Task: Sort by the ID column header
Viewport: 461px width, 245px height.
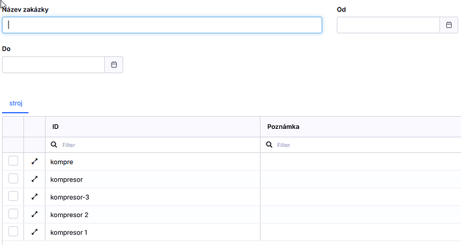Action: [x=152, y=127]
